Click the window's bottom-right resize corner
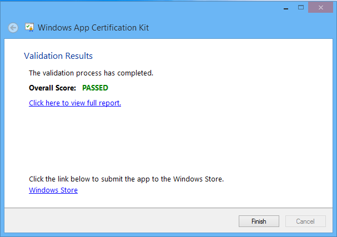Viewport: 337px width, 237px height. pos(335,235)
